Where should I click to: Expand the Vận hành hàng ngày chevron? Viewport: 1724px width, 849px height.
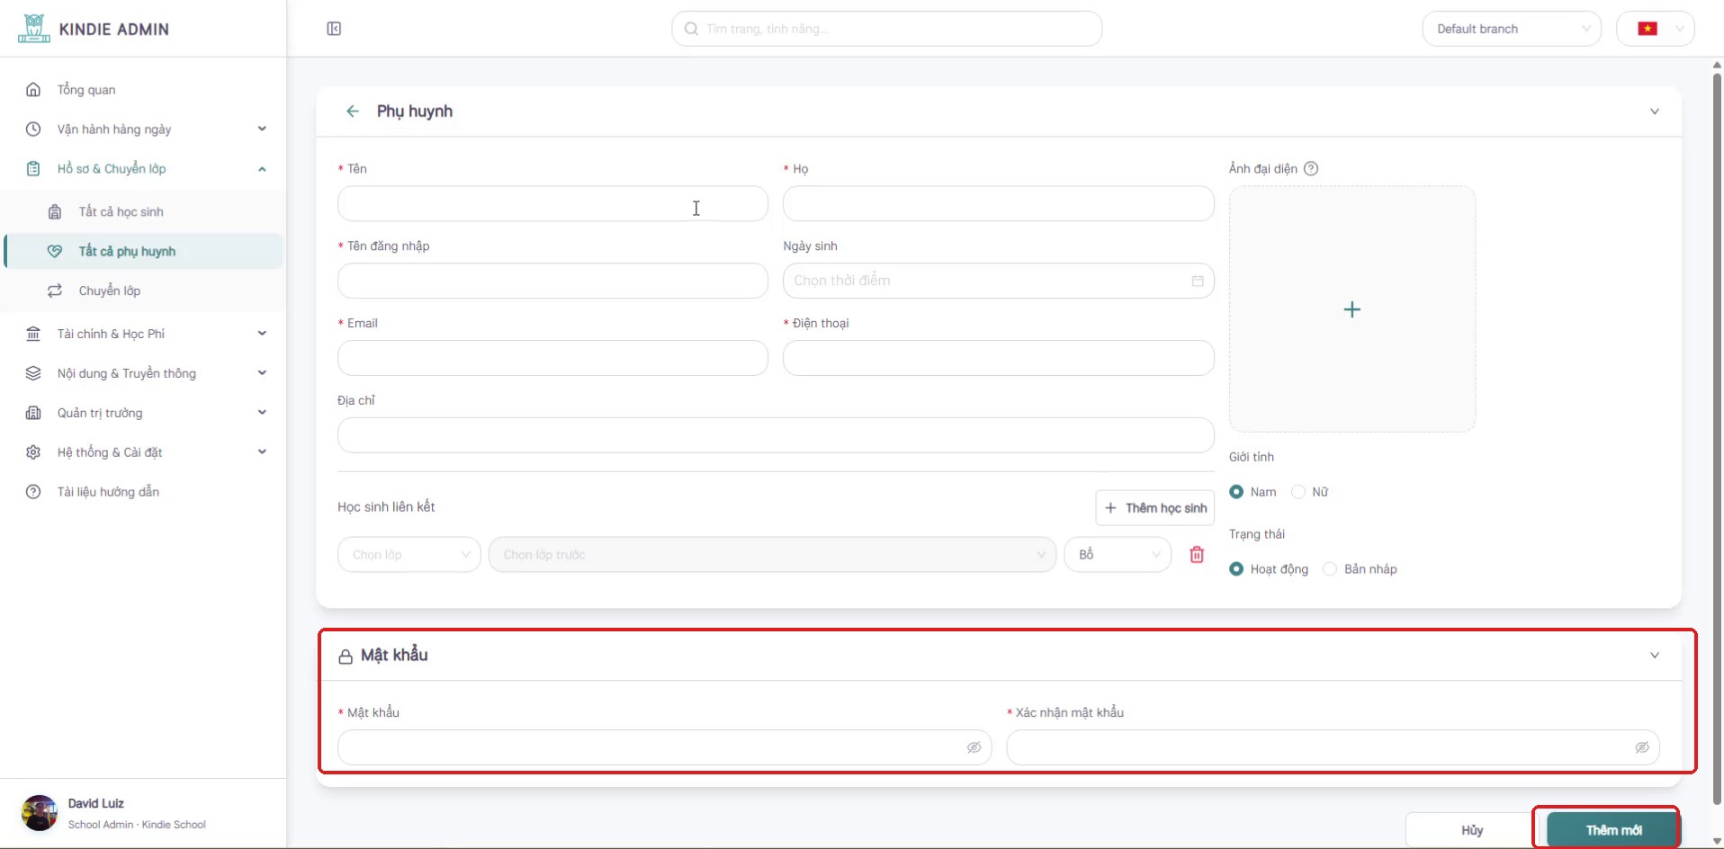(x=262, y=129)
